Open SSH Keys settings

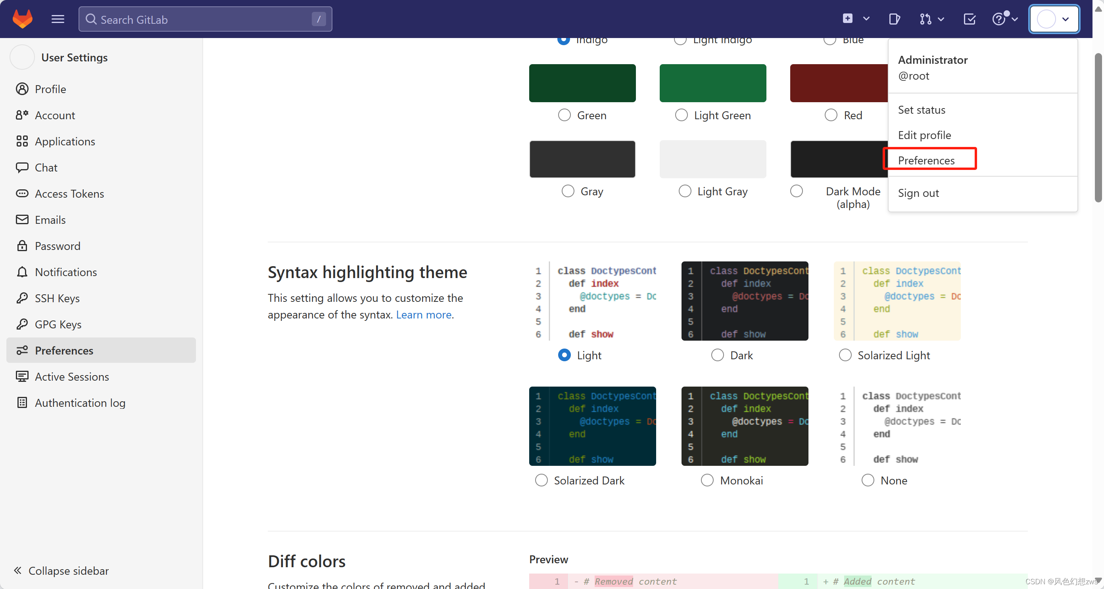[x=57, y=298]
